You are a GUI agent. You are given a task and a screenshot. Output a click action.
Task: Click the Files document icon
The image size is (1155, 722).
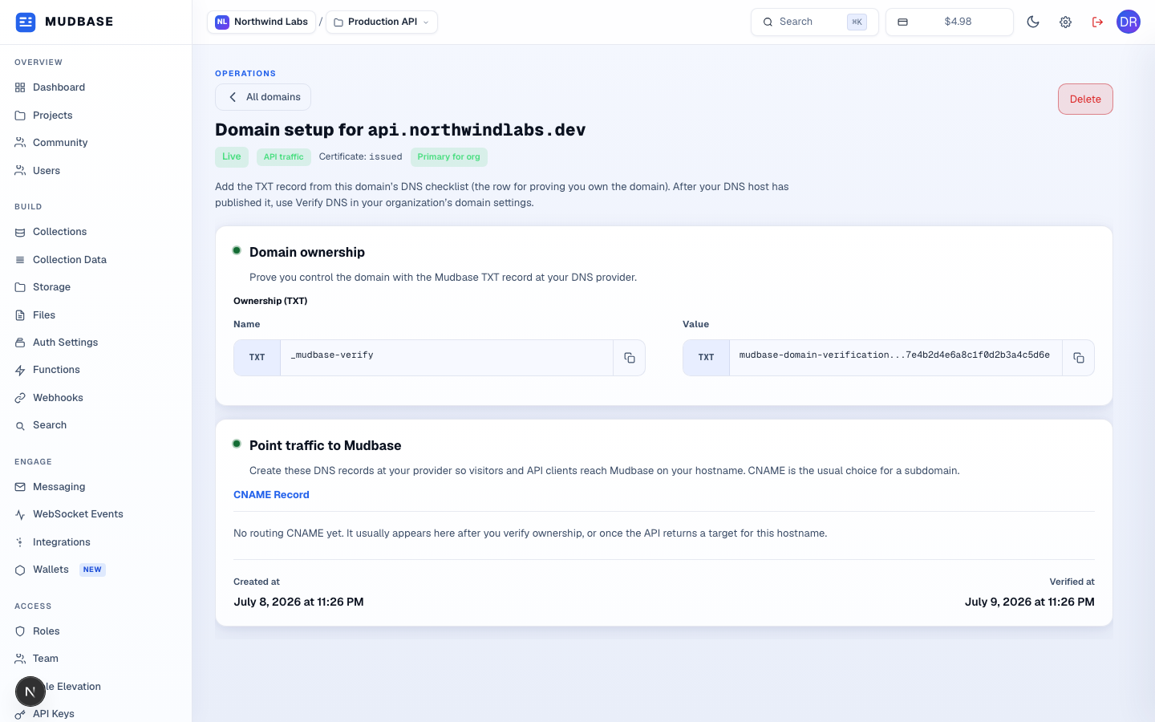pos(20,315)
